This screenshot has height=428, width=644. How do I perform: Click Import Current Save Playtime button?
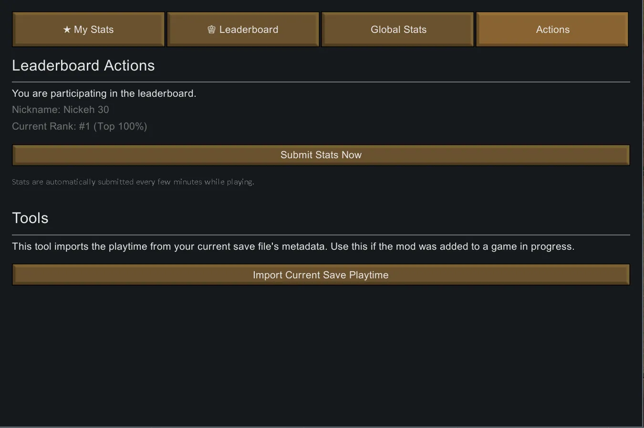[321, 275]
